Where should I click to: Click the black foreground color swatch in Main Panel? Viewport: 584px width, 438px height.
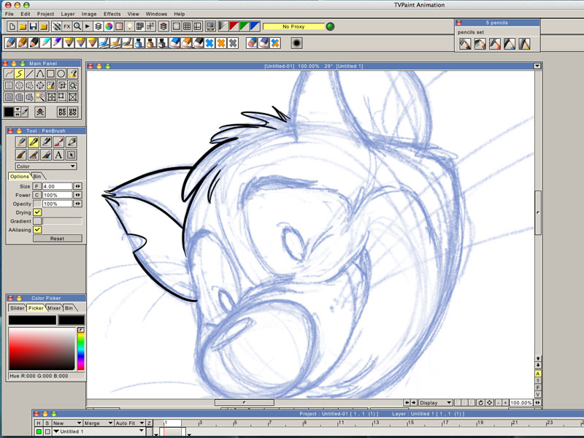pos(9,112)
